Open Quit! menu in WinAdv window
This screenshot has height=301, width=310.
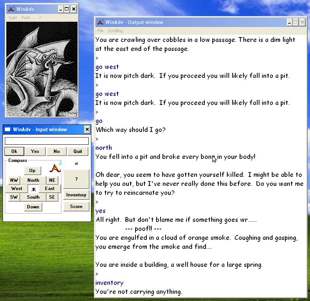click(x=13, y=18)
